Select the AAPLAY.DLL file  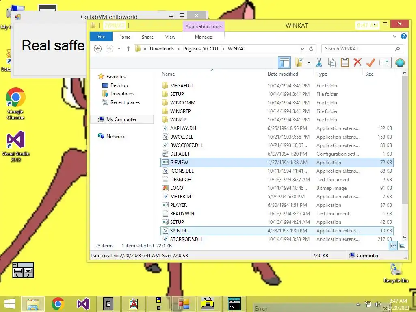(x=277, y=128)
